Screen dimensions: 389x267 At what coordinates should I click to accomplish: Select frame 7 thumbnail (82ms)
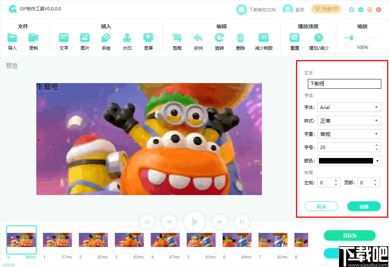click(x=273, y=240)
